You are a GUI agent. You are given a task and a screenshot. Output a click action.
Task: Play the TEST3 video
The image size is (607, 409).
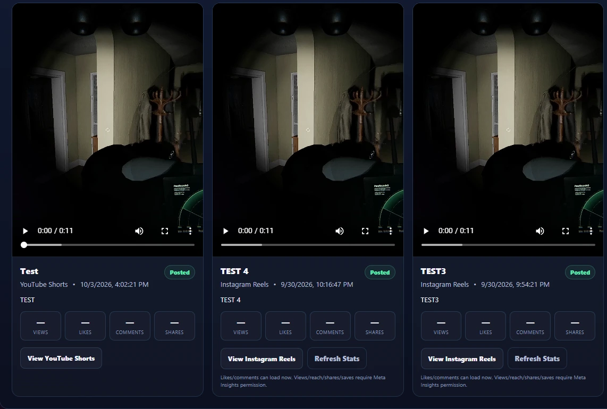pos(426,231)
